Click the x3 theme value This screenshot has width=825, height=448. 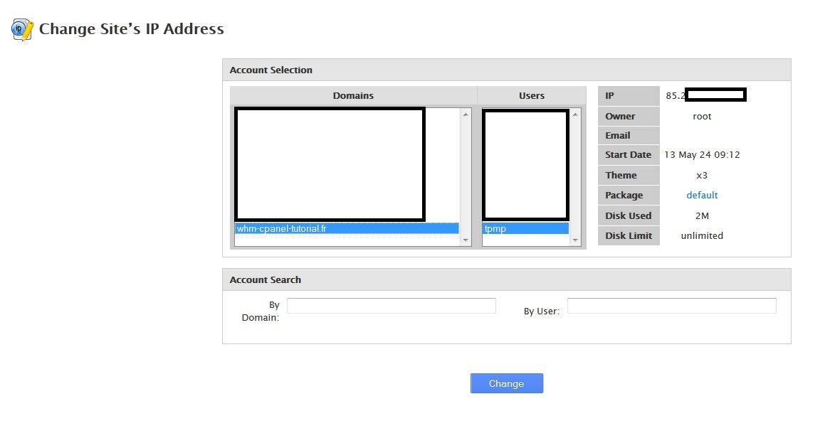tap(702, 175)
